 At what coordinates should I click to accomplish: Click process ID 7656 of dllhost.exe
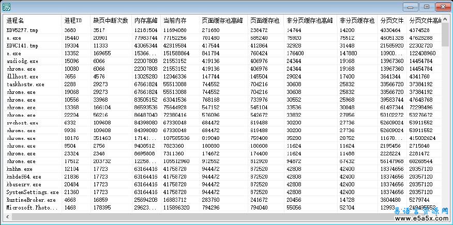click(70, 77)
